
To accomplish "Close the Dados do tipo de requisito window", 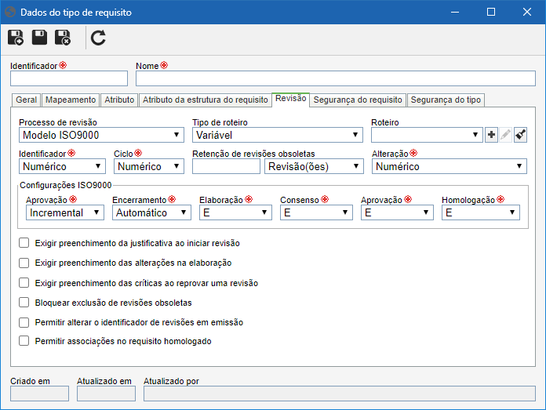I will point(527,13).
